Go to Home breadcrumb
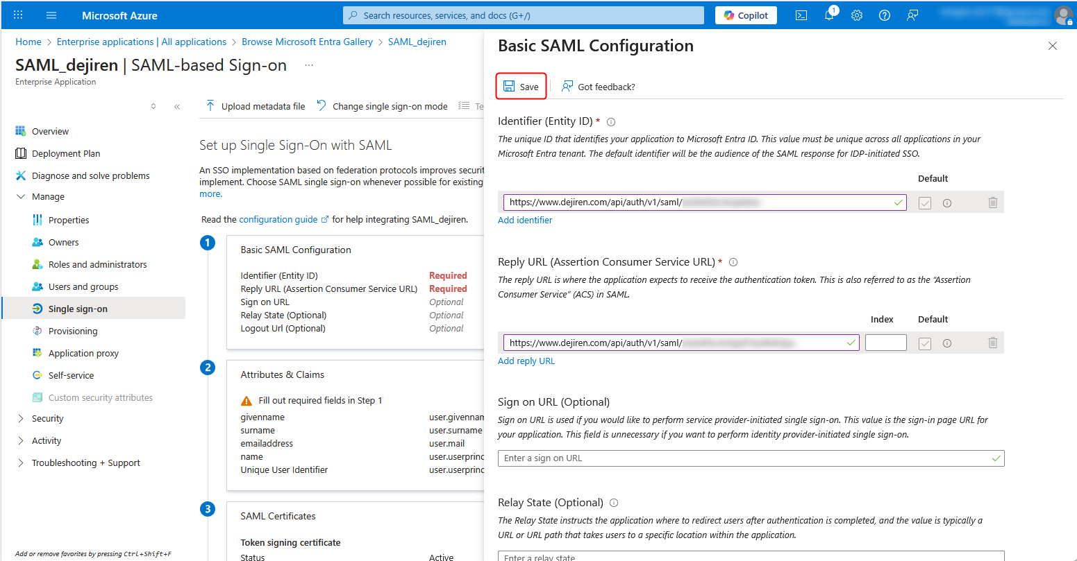Image resolution: width=1077 pixels, height=561 pixels. pos(28,42)
